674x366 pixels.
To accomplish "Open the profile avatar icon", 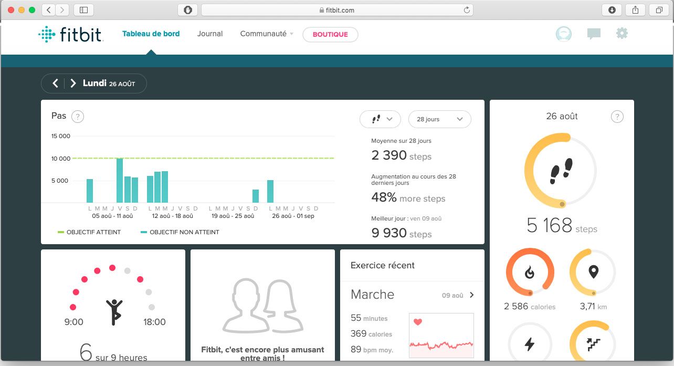I will (x=564, y=34).
